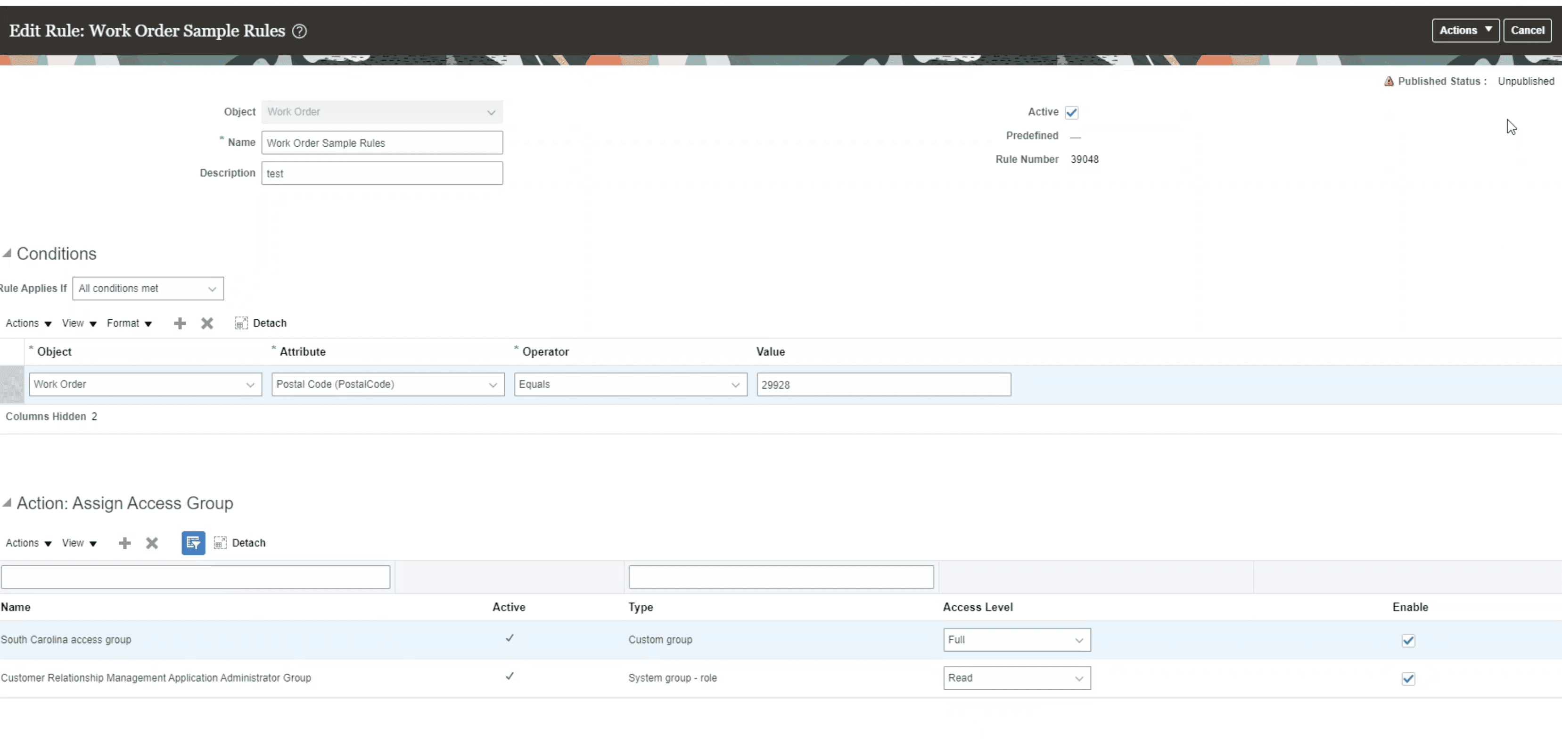Click the Cancel button
This screenshot has height=744, width=1562.
[1527, 30]
